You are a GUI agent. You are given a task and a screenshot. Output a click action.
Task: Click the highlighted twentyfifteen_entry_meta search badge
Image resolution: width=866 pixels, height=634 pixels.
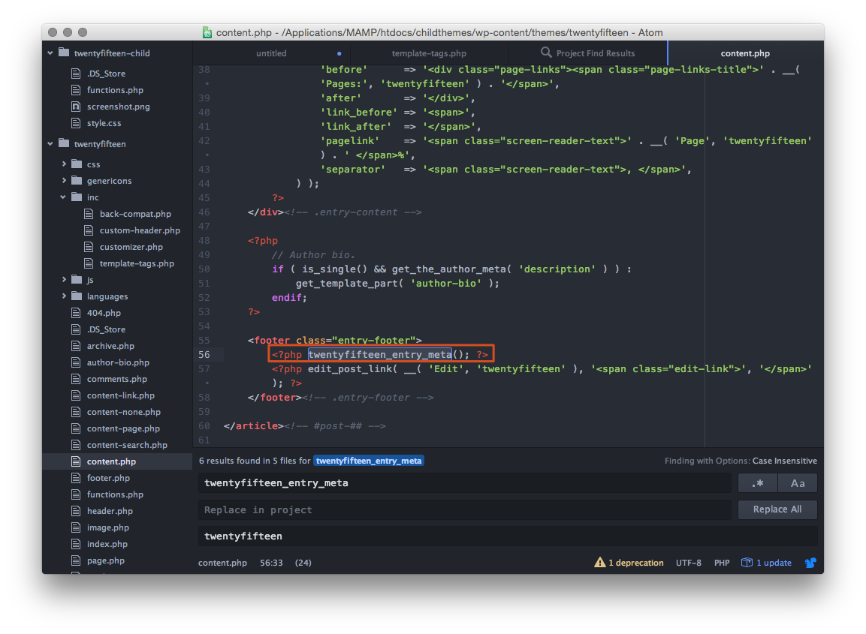[x=368, y=461]
